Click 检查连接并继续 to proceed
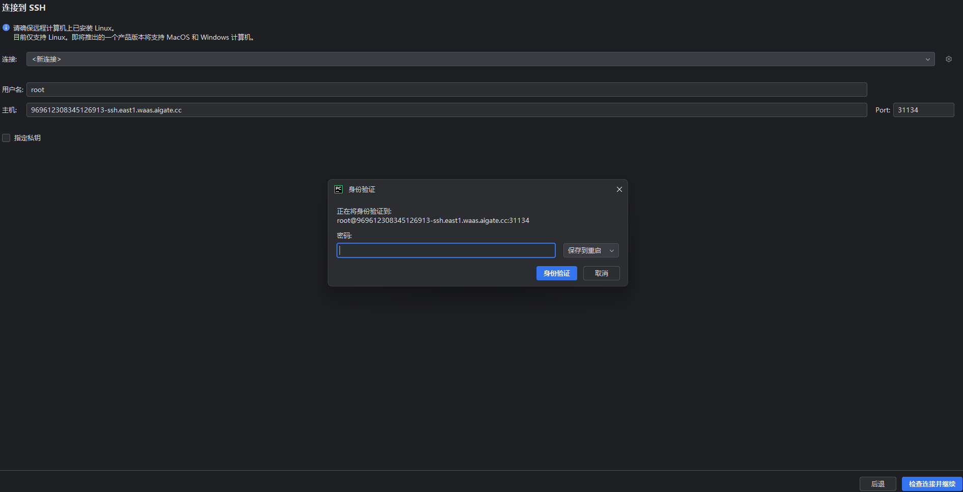963x492 pixels. point(931,484)
